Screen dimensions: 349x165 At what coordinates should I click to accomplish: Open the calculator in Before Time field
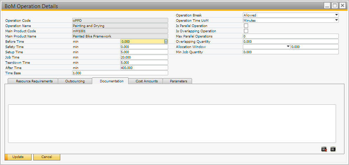[166, 42]
